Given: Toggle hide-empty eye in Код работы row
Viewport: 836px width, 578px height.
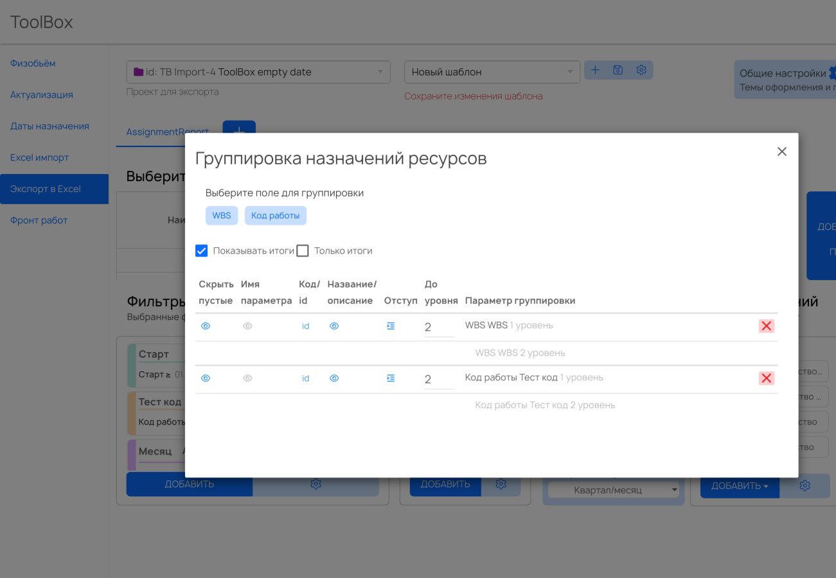Looking at the screenshot, I should pyautogui.click(x=206, y=378).
